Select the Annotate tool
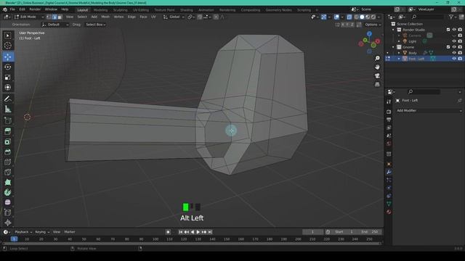Viewport: 465px width, 261px height. (8, 99)
